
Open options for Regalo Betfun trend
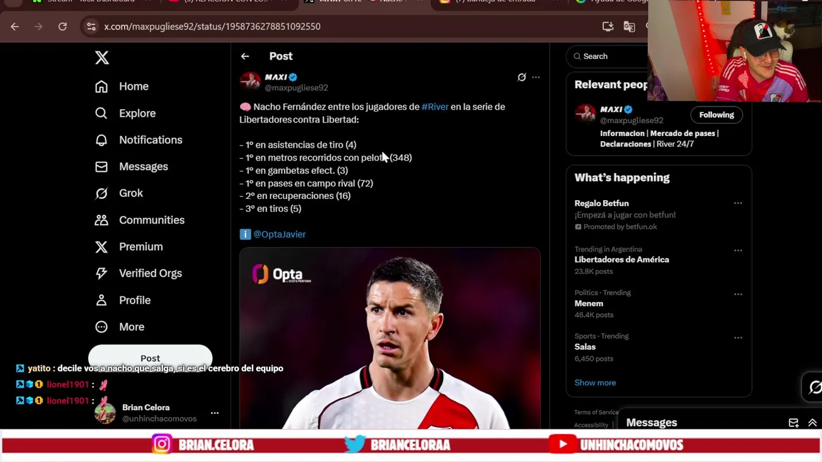click(x=738, y=203)
